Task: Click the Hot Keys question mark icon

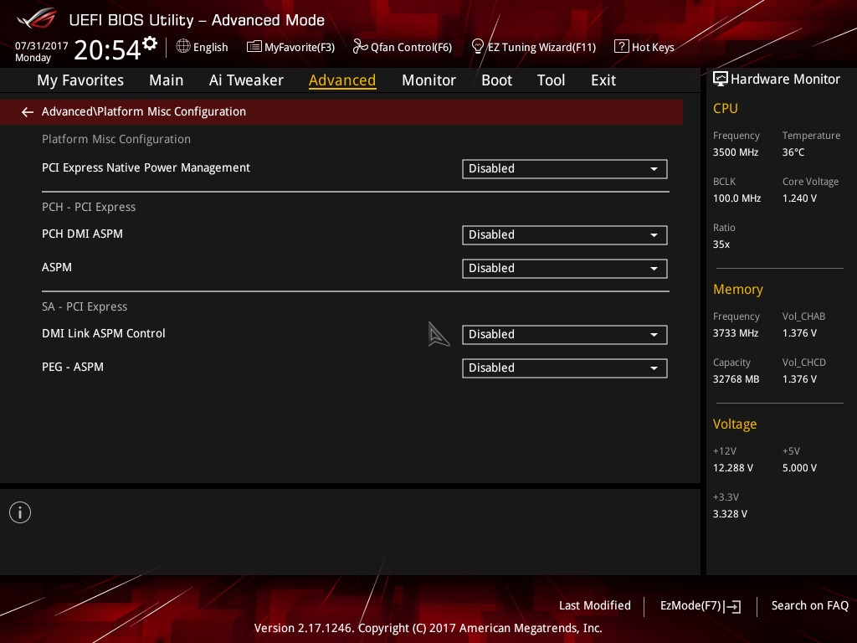Action: coord(622,47)
